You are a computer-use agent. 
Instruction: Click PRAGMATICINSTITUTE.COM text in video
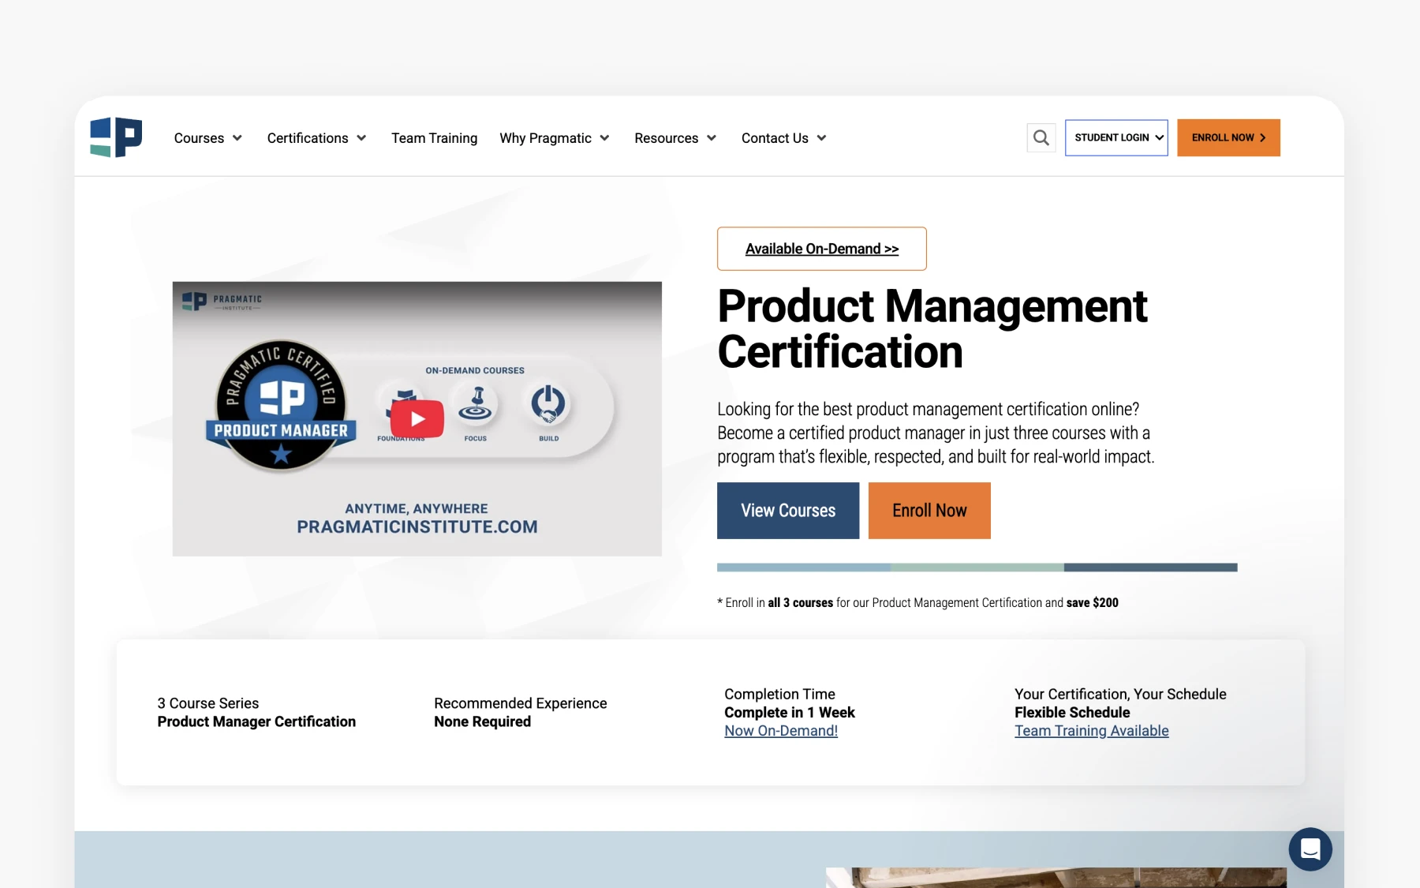point(417,526)
